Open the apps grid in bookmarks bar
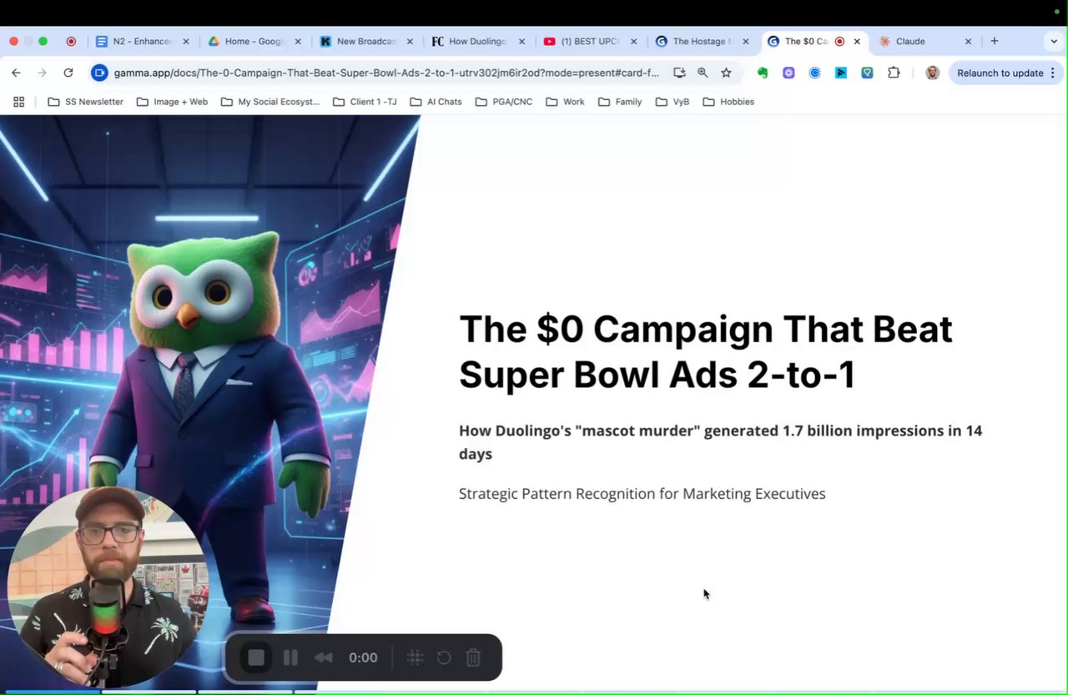The image size is (1068, 695). [19, 102]
